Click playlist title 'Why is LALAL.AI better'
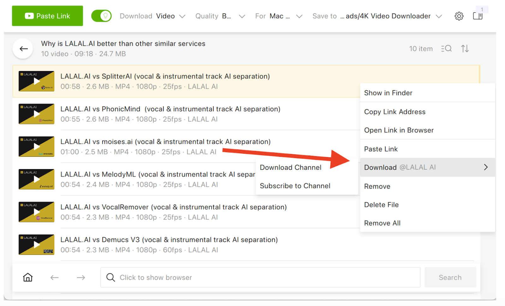Viewport: 505px width, 306px height. (123, 44)
